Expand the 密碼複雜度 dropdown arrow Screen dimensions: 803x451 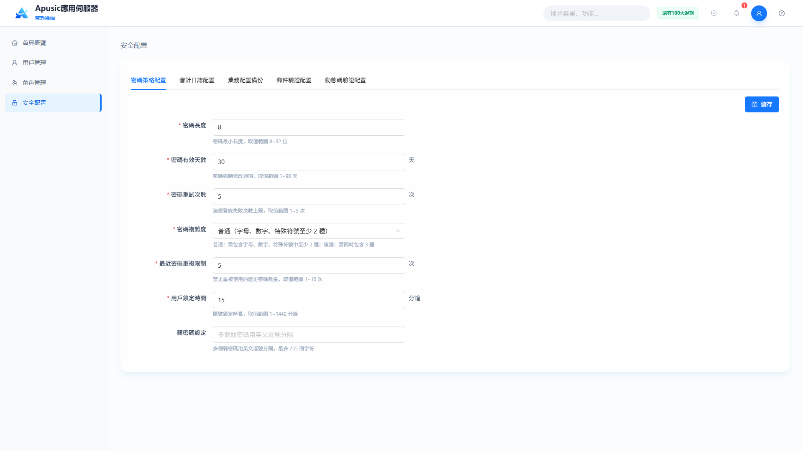tap(398, 231)
